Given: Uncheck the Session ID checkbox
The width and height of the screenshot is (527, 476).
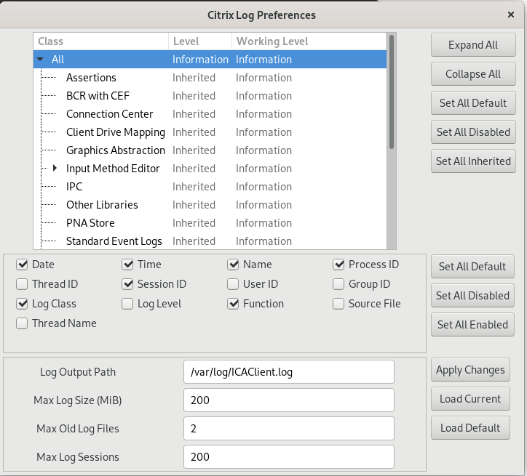Looking at the screenshot, I should pyautogui.click(x=128, y=284).
